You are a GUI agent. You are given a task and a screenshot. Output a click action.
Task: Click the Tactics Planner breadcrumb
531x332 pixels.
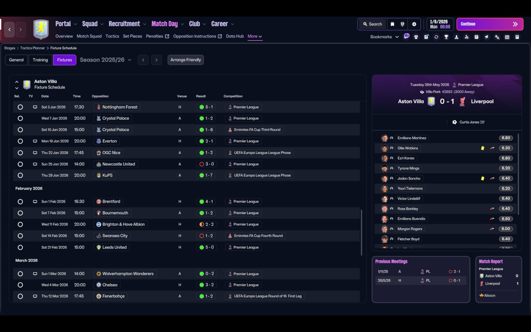[32, 48]
